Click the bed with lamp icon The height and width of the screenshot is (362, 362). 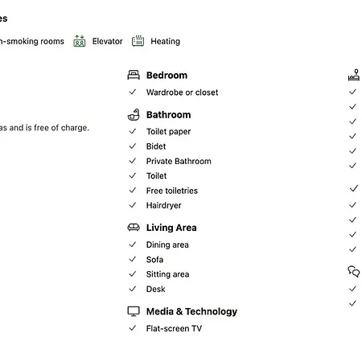tap(354, 75)
